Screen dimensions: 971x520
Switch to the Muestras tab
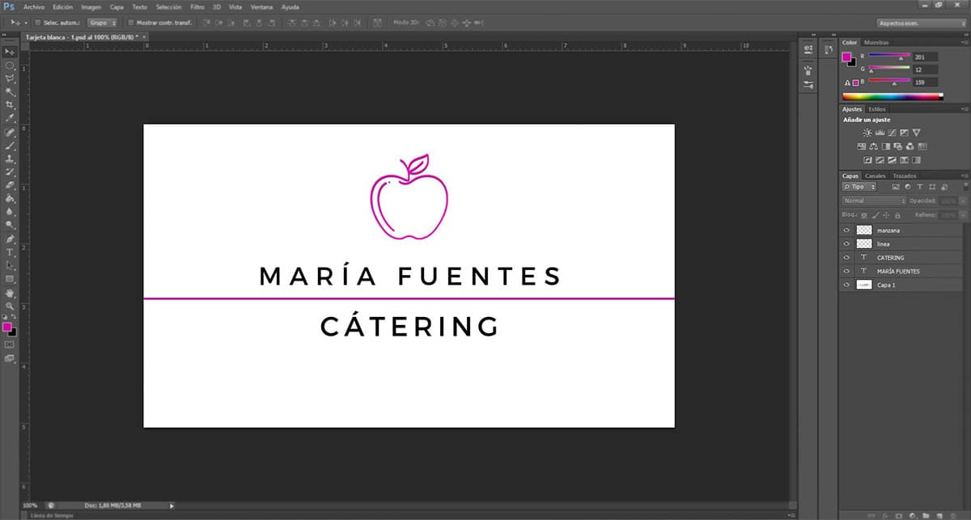pyautogui.click(x=876, y=42)
